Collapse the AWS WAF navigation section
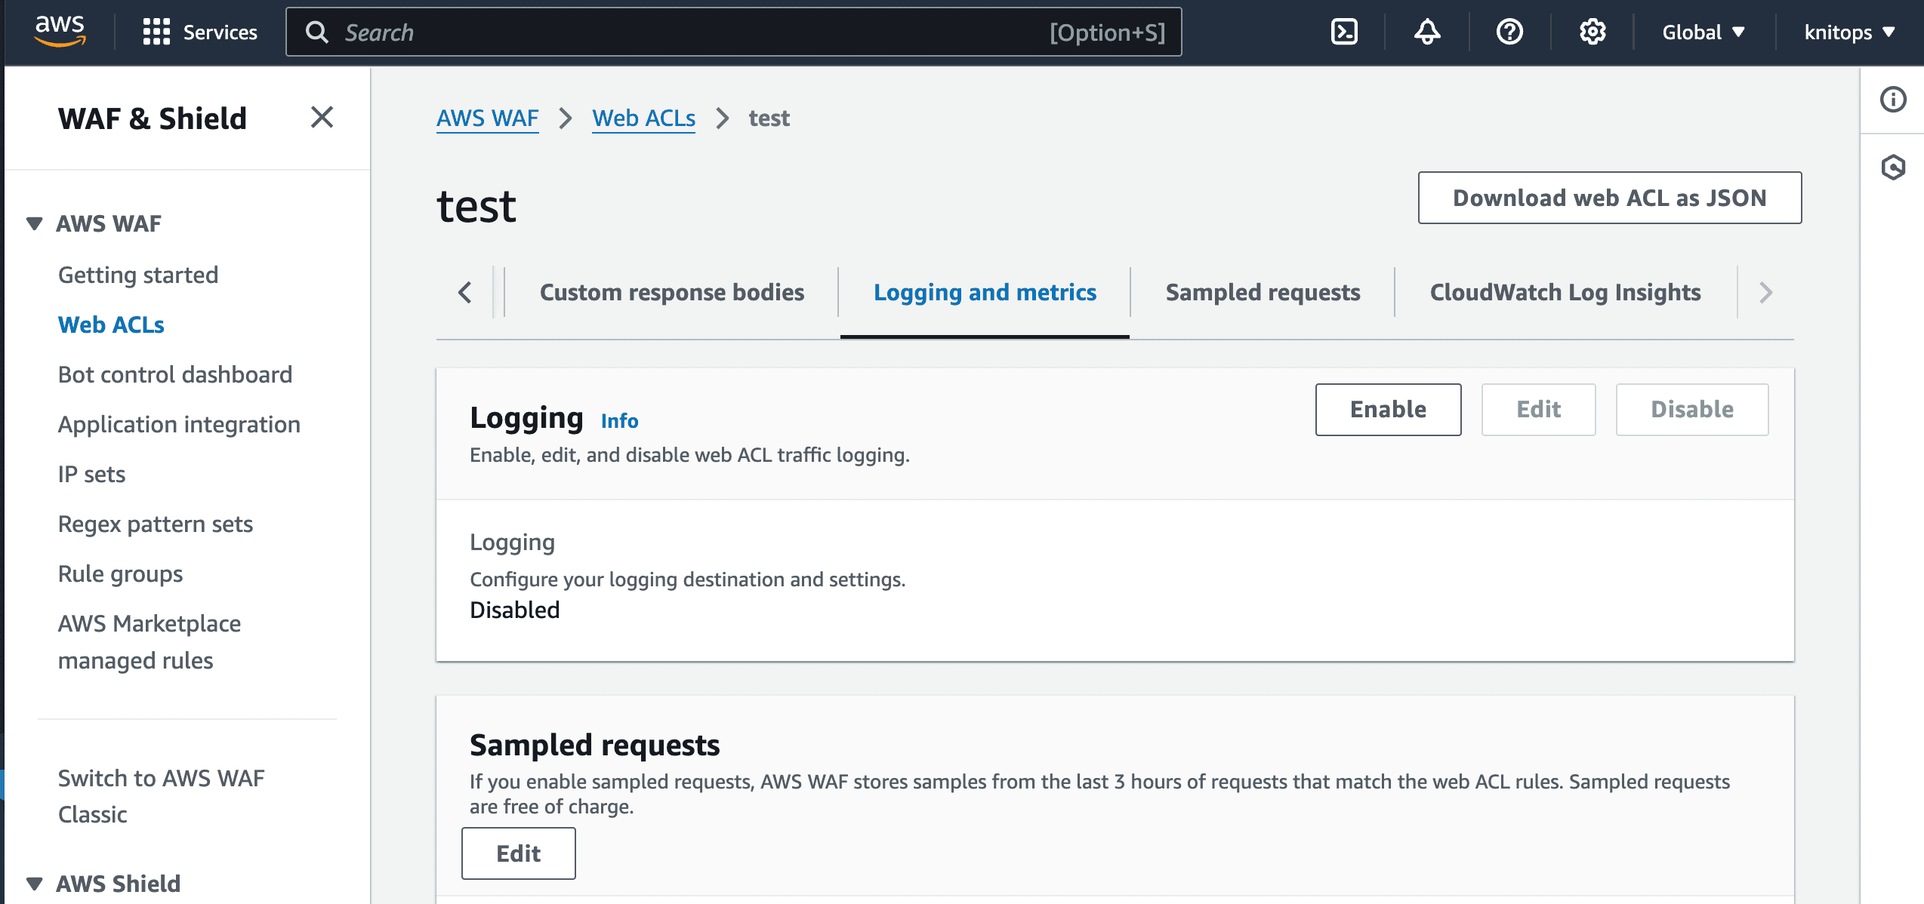 coord(33,223)
